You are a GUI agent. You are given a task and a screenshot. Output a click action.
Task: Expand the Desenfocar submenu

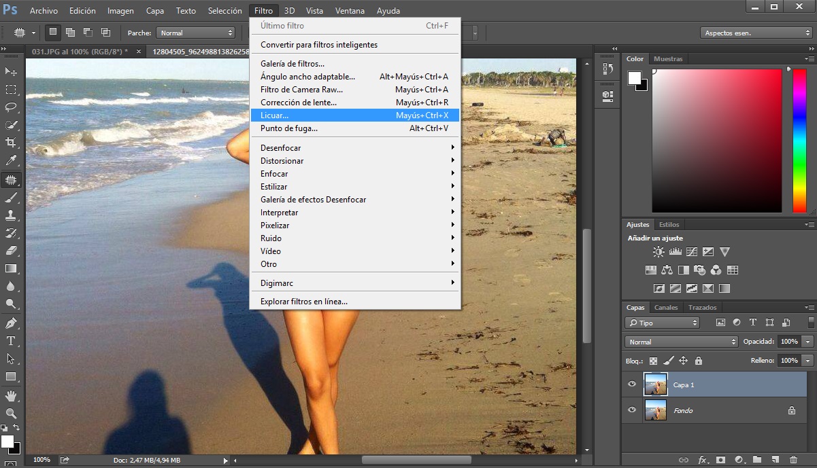coord(355,148)
